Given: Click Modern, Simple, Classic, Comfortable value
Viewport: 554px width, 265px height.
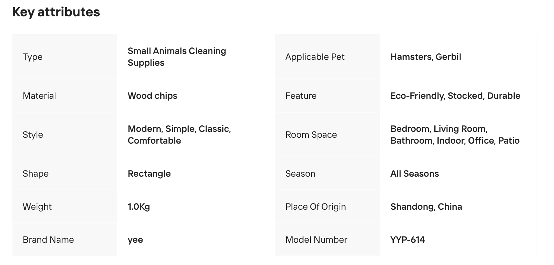Looking at the screenshot, I should coord(179,134).
